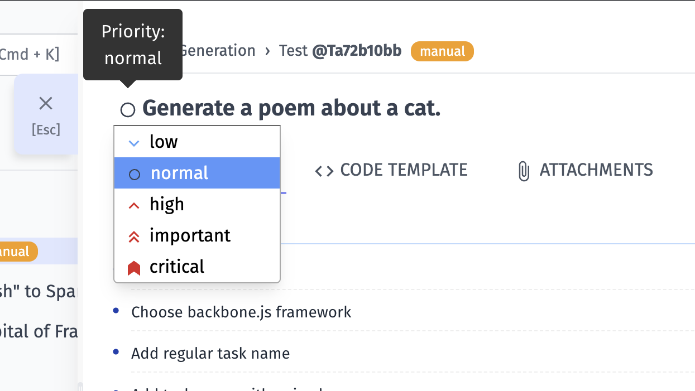Click the code brackets icon

(324, 171)
